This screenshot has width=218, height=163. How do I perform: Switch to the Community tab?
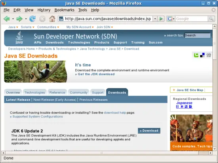(78, 92)
